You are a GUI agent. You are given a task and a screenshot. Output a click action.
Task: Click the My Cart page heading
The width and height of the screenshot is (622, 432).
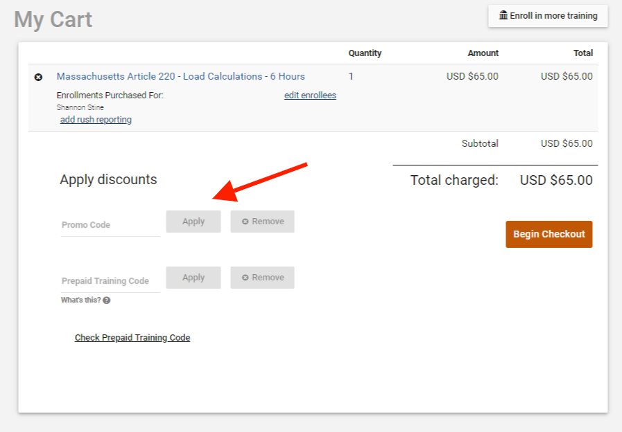(53, 19)
